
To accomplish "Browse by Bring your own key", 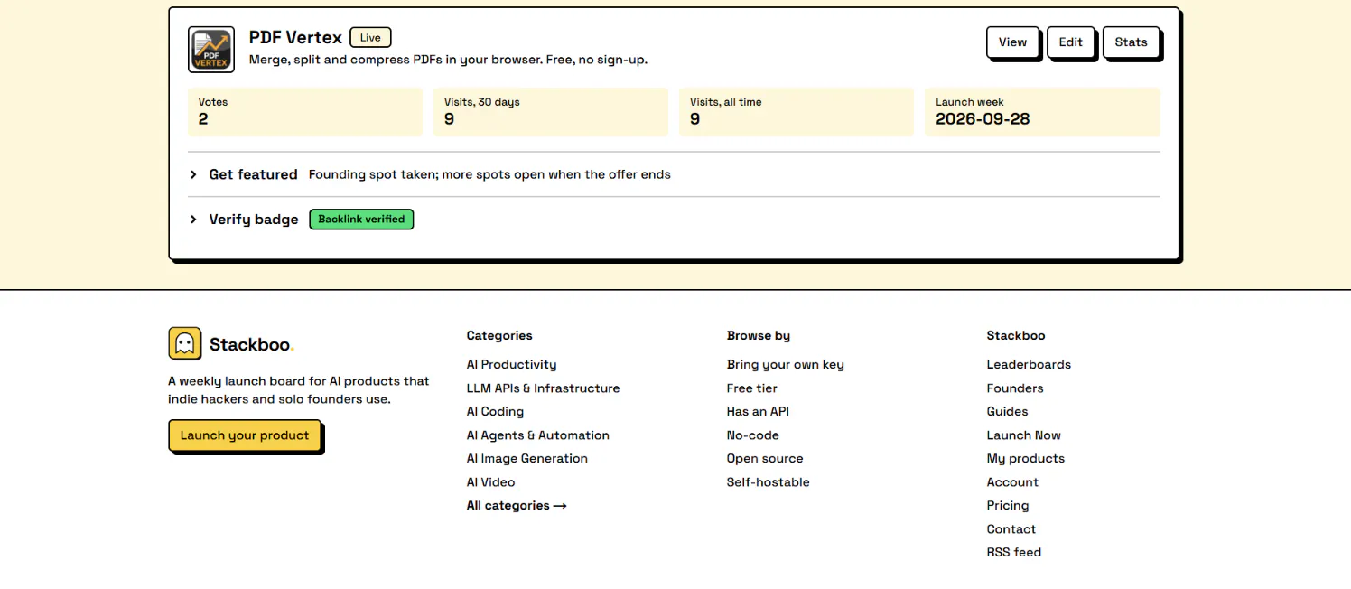I will click(x=785, y=365).
